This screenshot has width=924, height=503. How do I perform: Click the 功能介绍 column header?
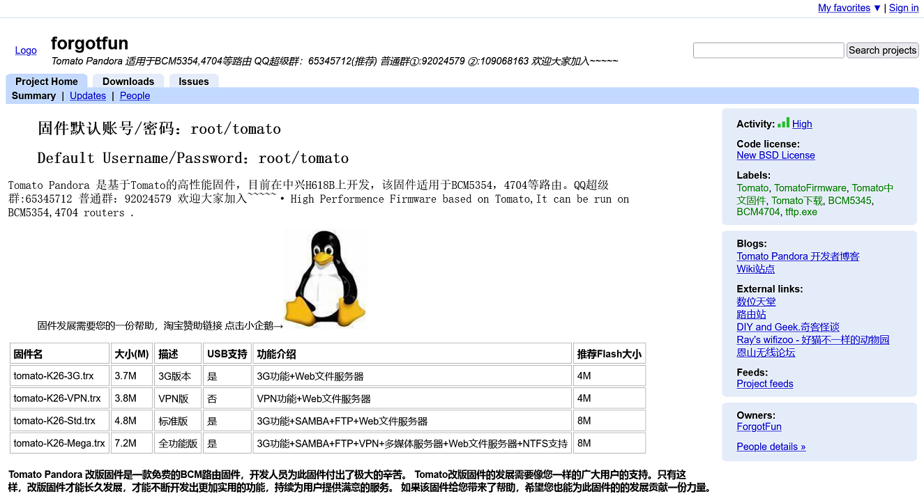412,354
